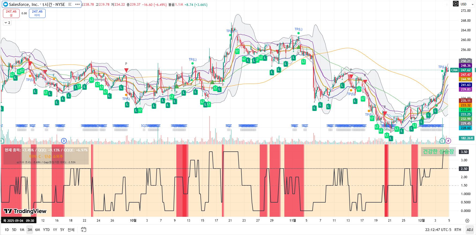Select the 6M time range
This screenshot has height=235, width=476.
tap(38, 230)
